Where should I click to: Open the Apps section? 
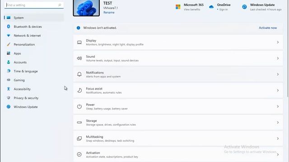click(34, 53)
